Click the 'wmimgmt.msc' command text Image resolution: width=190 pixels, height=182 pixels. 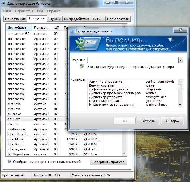(x=156, y=105)
